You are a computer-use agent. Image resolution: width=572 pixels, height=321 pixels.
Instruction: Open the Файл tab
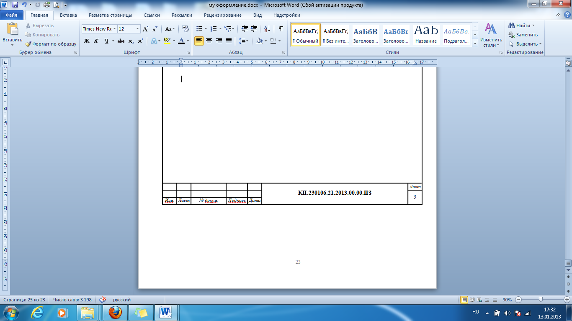coord(12,15)
